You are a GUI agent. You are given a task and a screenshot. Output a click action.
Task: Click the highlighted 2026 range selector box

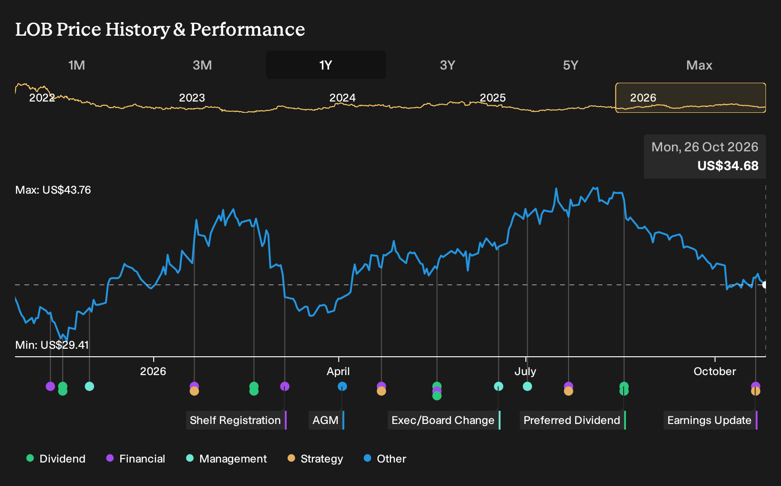(691, 98)
